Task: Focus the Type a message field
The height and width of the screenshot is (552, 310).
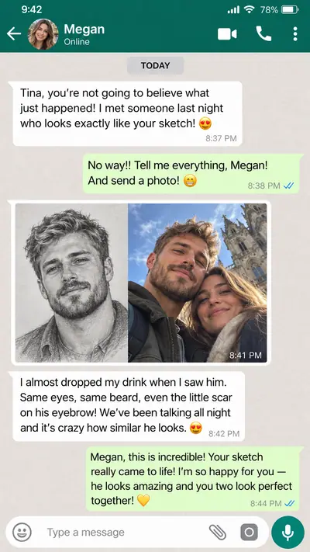Action: click(x=125, y=532)
